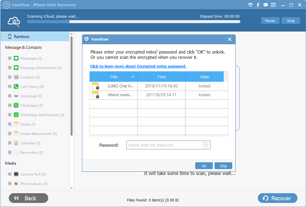Open the screen menu icon in title bar

(x=274, y=5)
